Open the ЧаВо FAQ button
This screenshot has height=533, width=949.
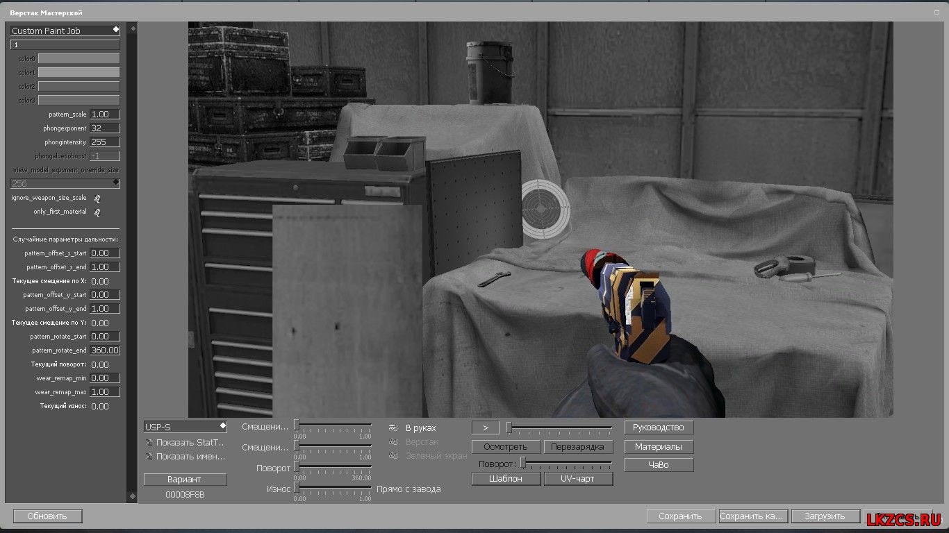pos(659,465)
